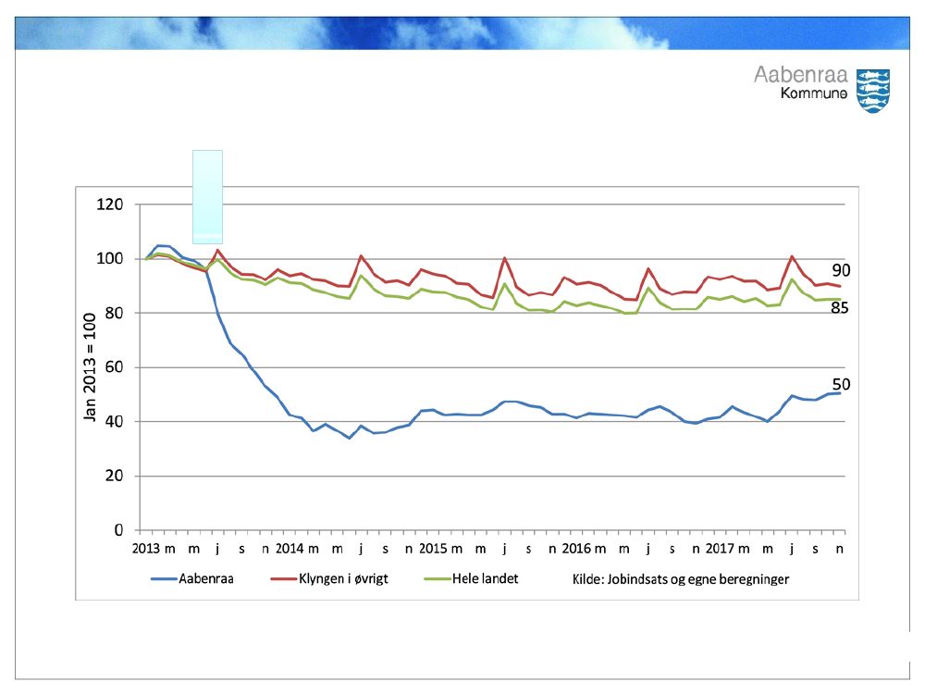Click the 60 y-axis label
Screen dimensions: 925x694
pyautogui.click(x=115, y=367)
